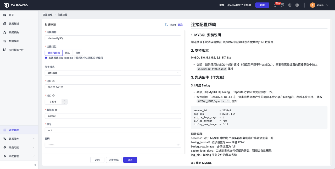The height and width of the screenshot is (169, 335).
Task: Click the 数据复制 sidebar icon
Action: (x=5, y=24)
